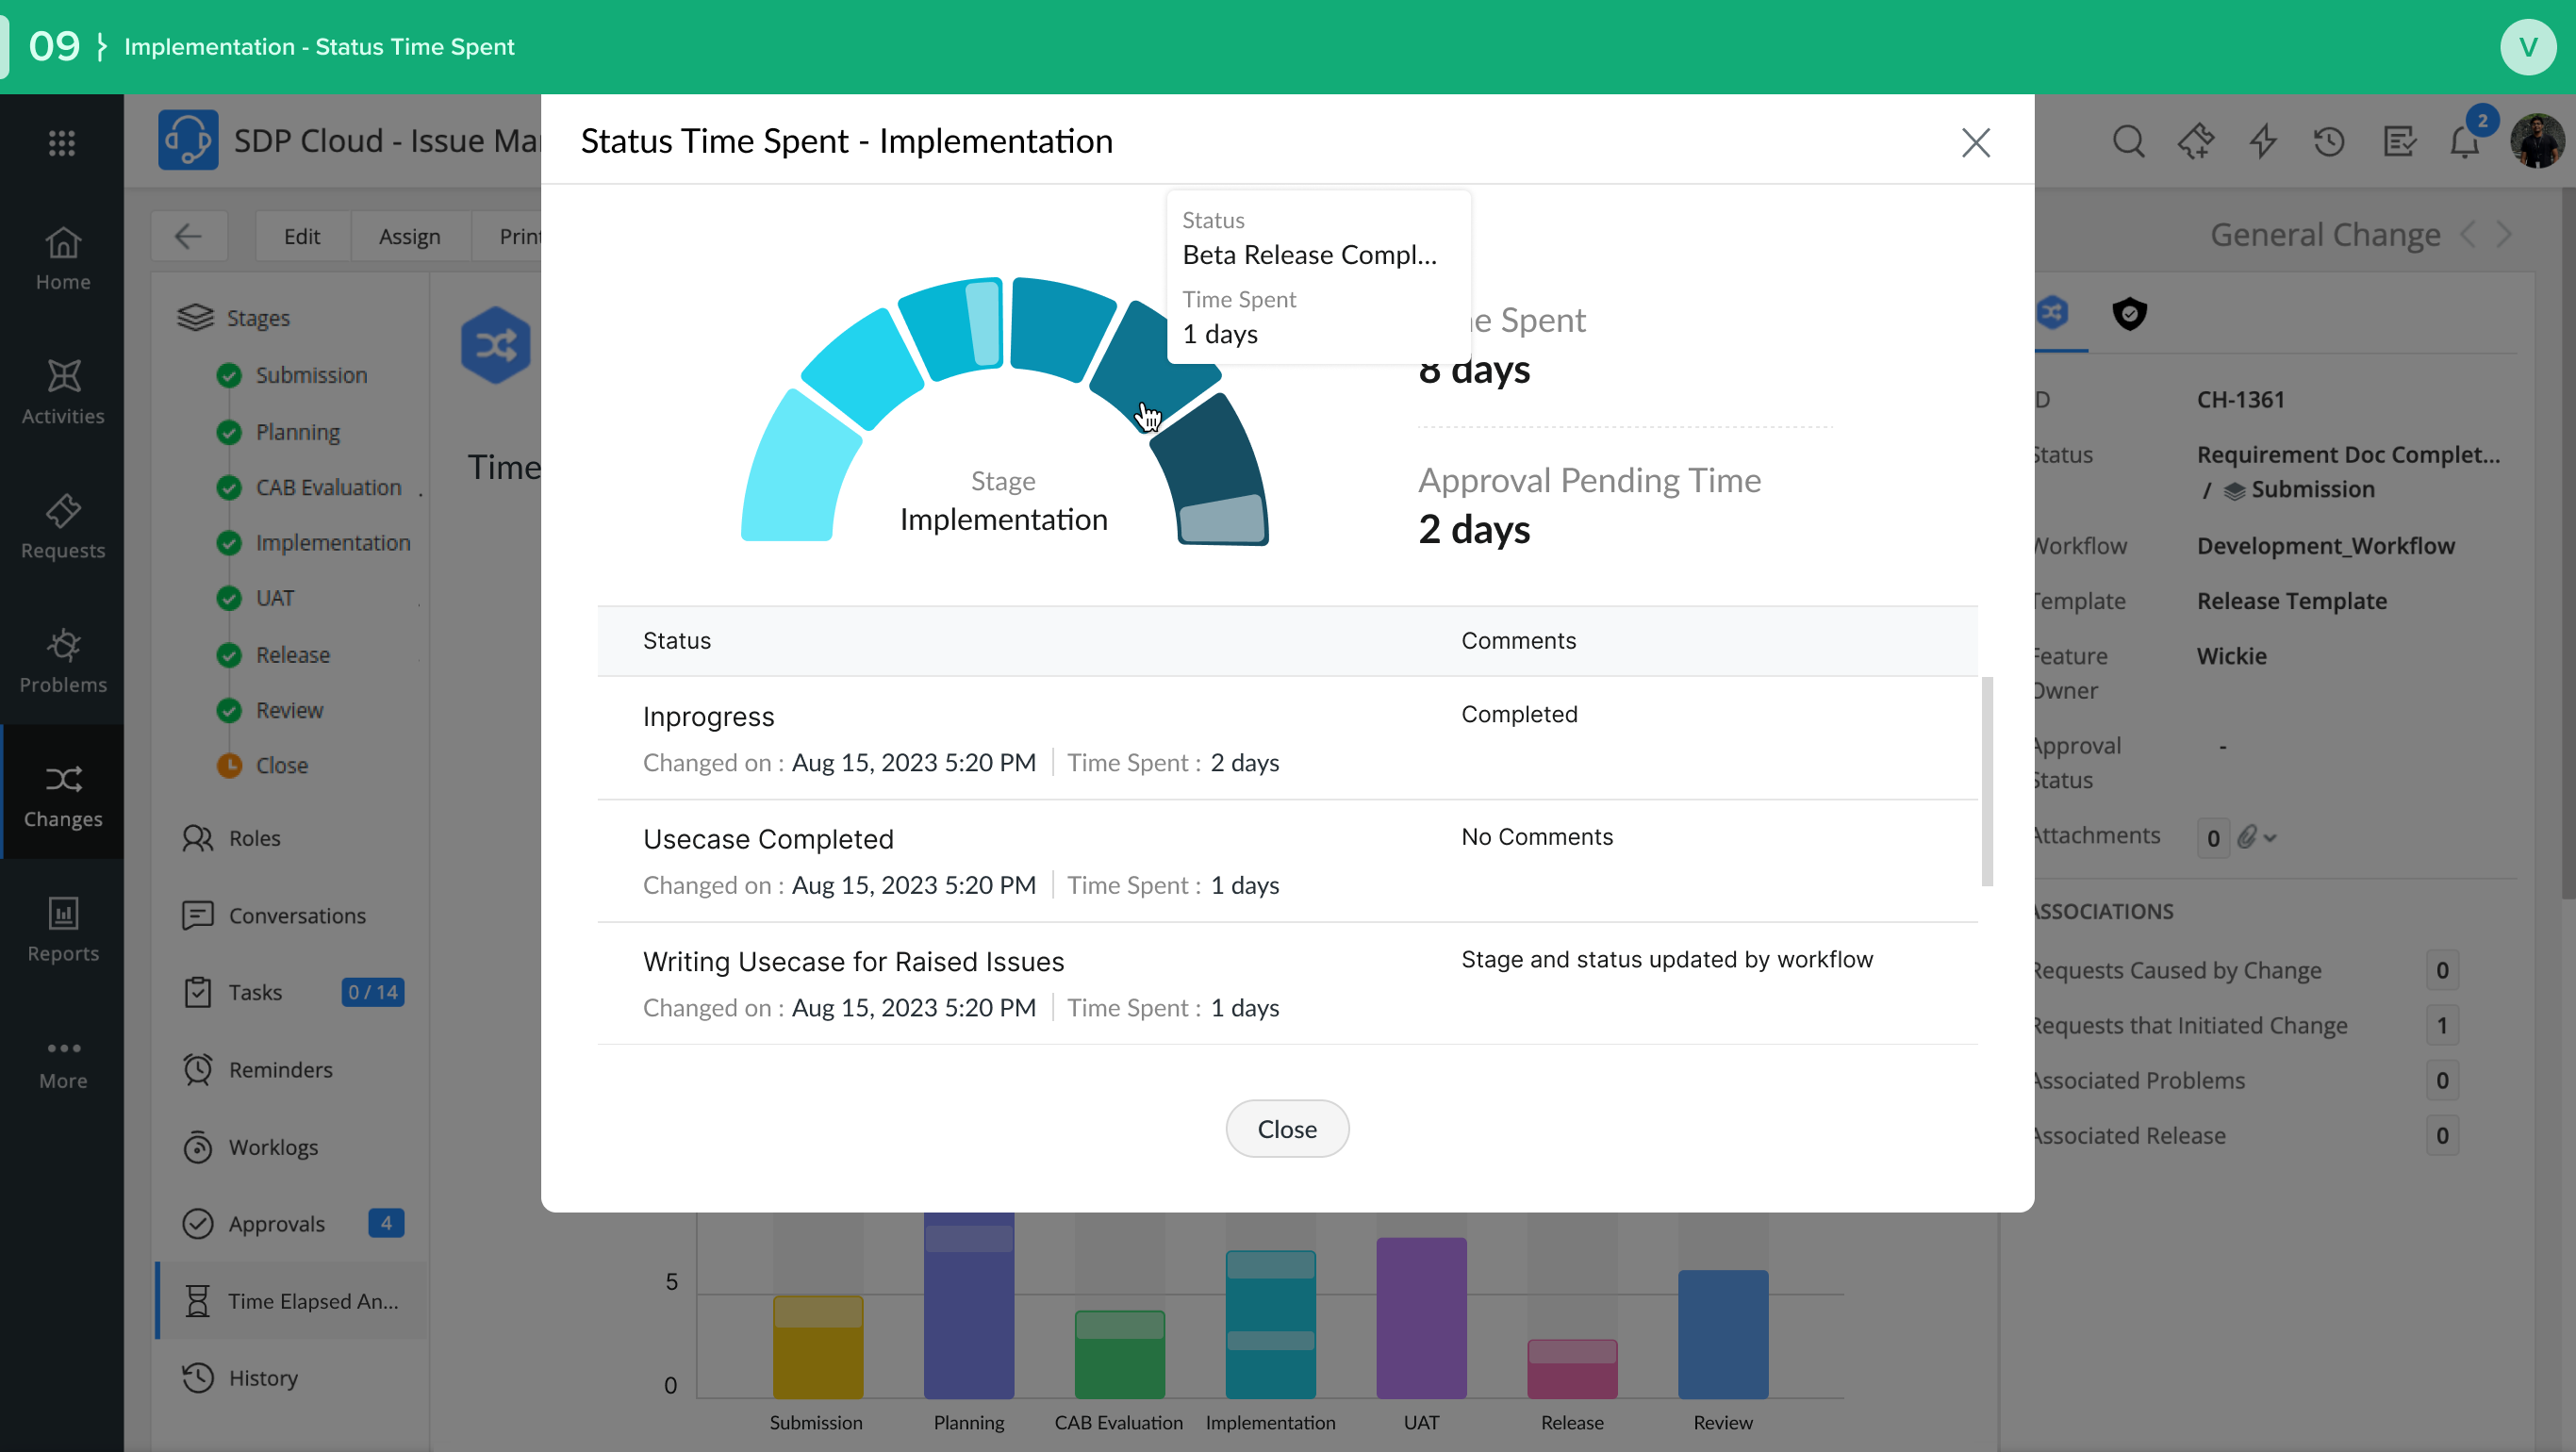Viewport: 2576px width, 1452px height.
Task: Click the search magnifier icon
Action: (x=2128, y=141)
